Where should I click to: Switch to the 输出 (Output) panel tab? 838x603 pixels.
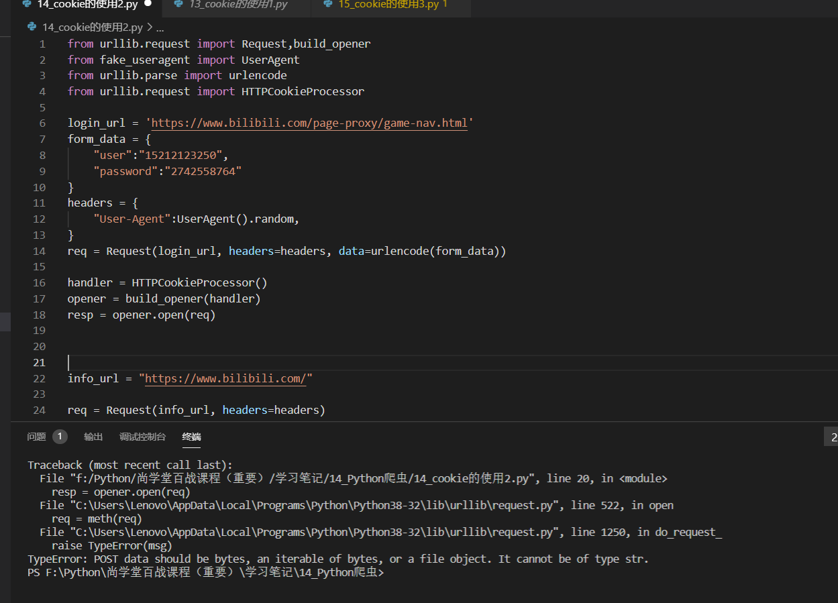coord(93,437)
